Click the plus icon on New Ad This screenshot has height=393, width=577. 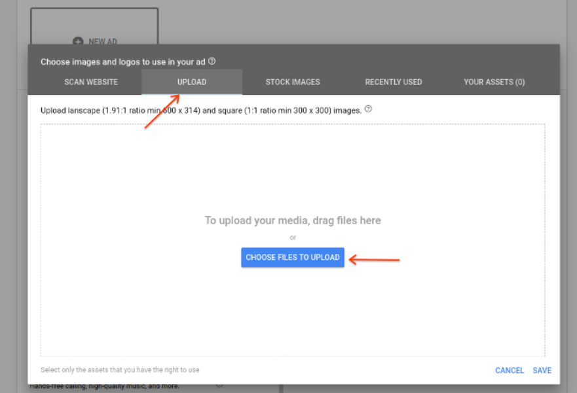pos(77,41)
